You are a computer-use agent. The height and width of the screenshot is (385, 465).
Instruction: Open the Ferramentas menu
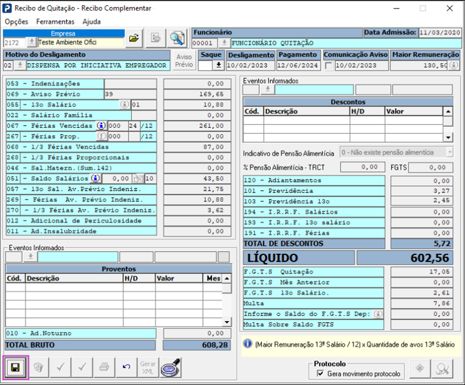coord(55,22)
